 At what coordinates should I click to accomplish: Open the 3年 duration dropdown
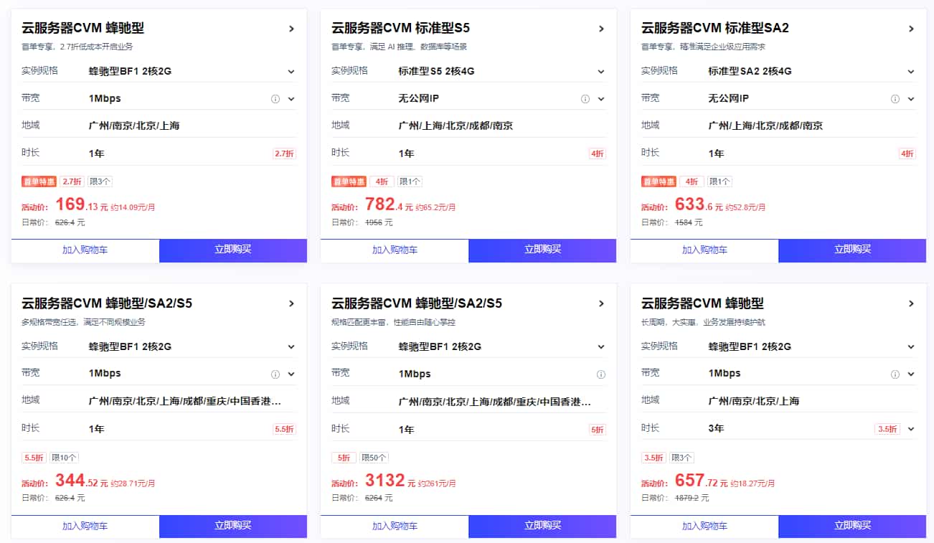[x=911, y=429]
